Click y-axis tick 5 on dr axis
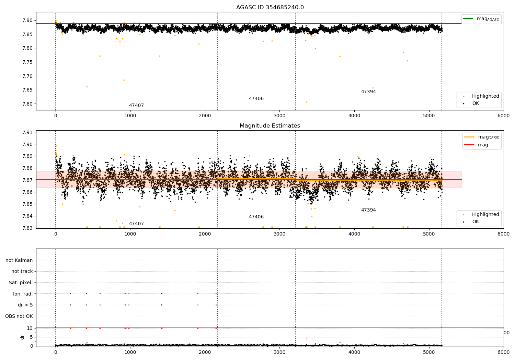This screenshot has height=360, width=515. (x=31, y=337)
